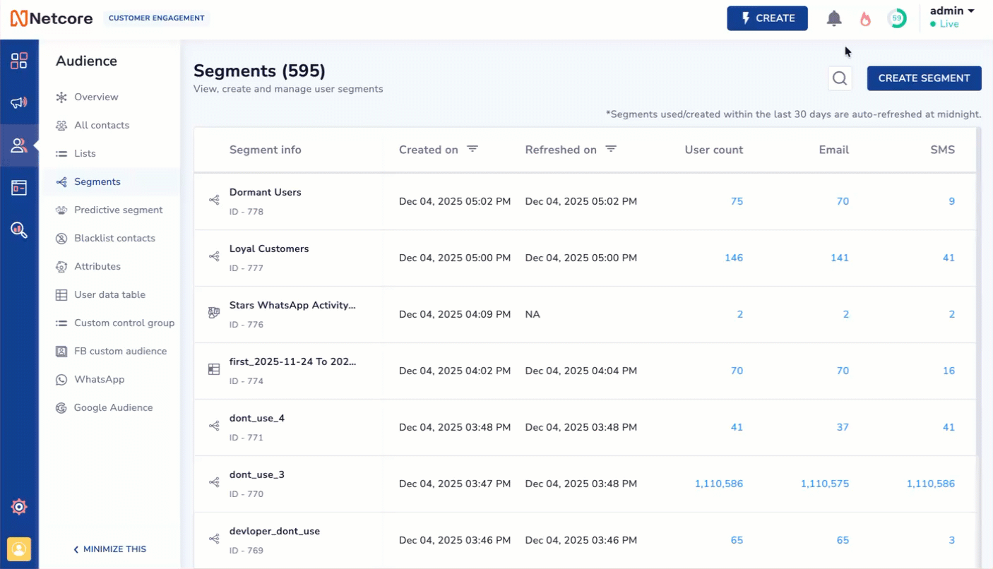Open the settings gear at the bottom
Image resolution: width=993 pixels, height=569 pixels.
coord(18,506)
